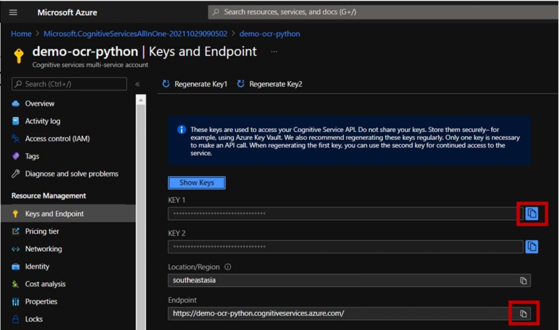559x330 pixels.
Task: Click Regenerate Key1 in the toolbar
Action: pyautogui.click(x=195, y=84)
